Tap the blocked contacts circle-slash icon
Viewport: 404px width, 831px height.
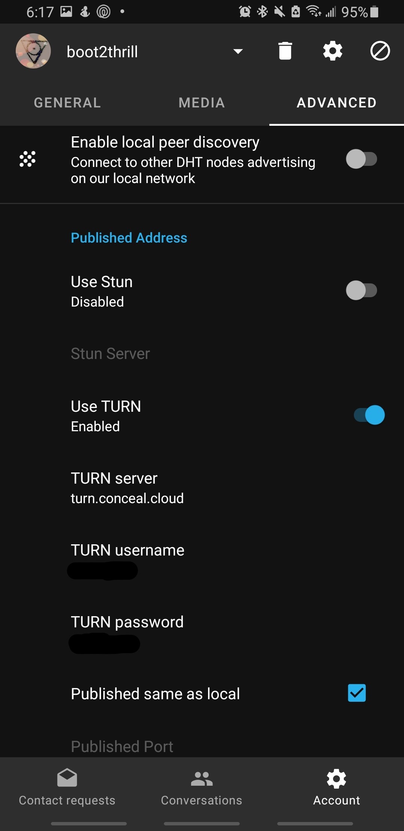[x=380, y=51]
